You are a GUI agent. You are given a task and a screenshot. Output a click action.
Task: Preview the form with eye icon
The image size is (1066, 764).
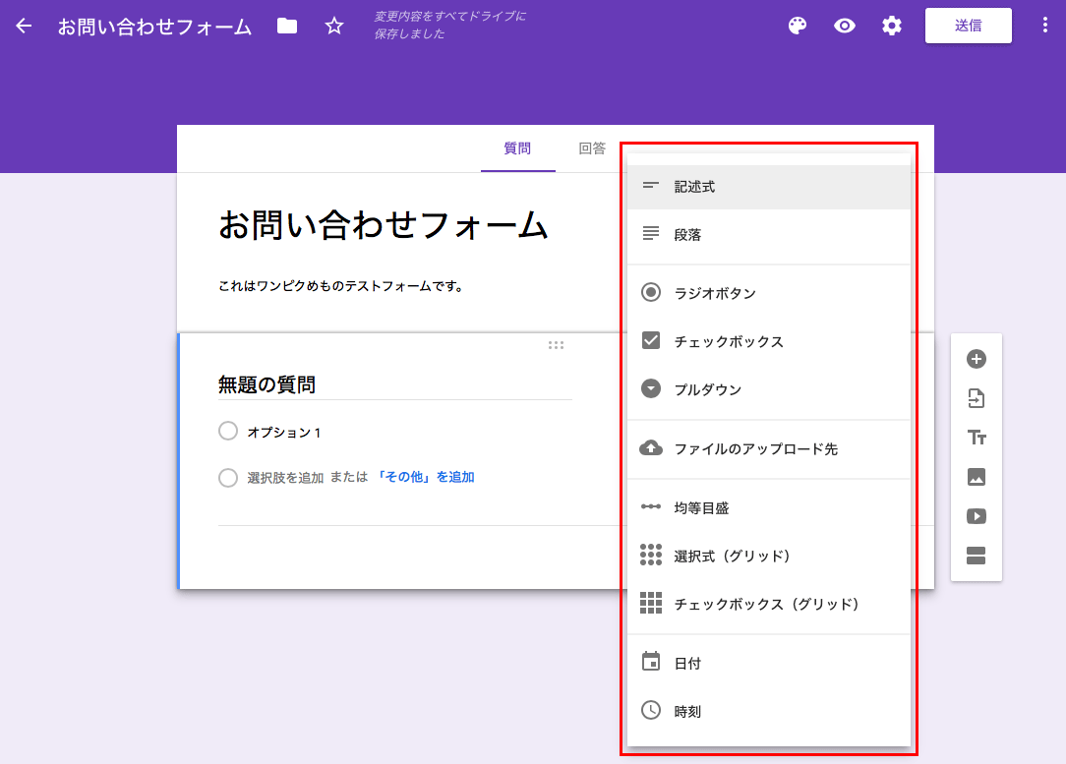(x=845, y=26)
